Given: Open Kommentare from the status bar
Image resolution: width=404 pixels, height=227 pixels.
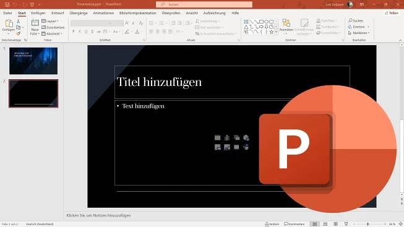Looking at the screenshot, I should point(294,224).
